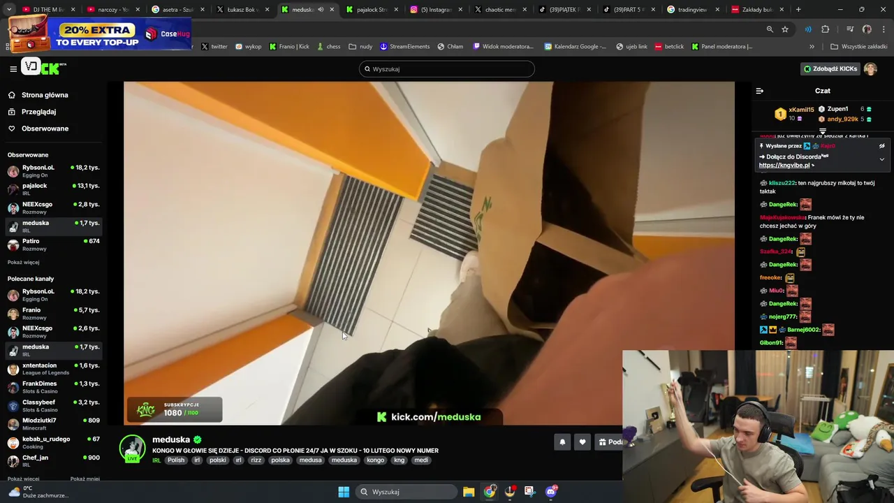This screenshot has width=894, height=503.
Task: Click the medusa tag
Action: pos(310,460)
